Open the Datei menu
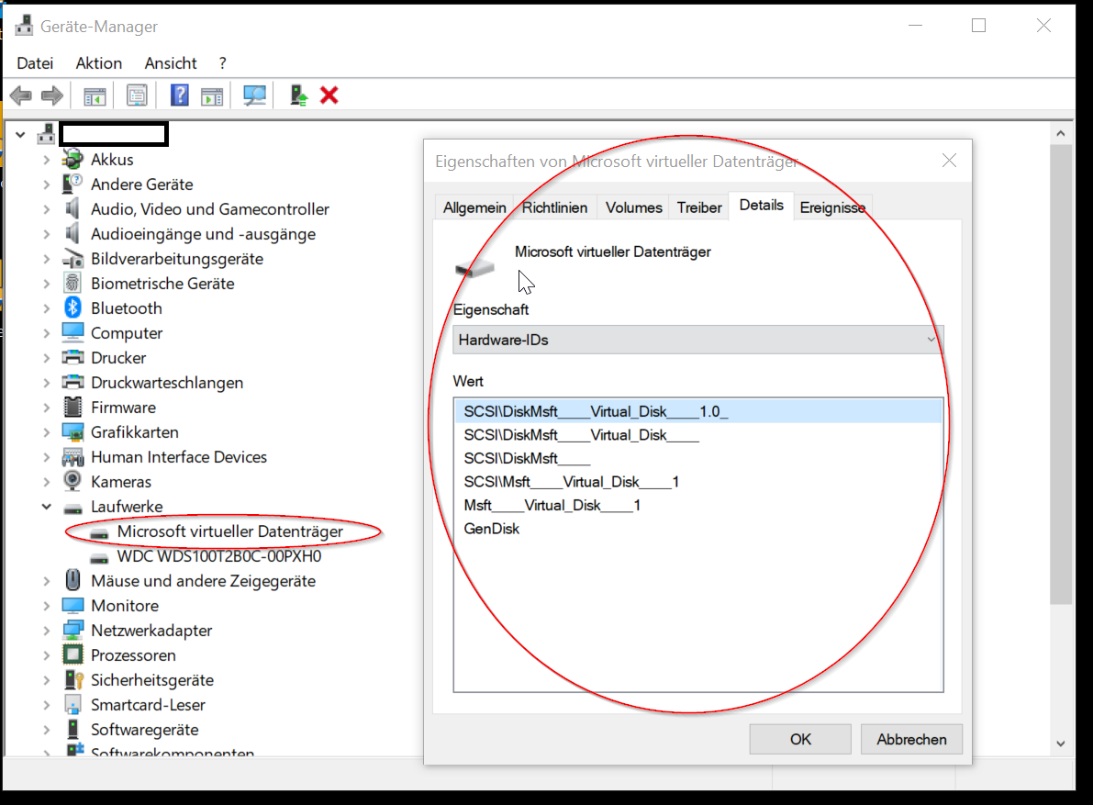Image resolution: width=1093 pixels, height=805 pixels. [35, 63]
